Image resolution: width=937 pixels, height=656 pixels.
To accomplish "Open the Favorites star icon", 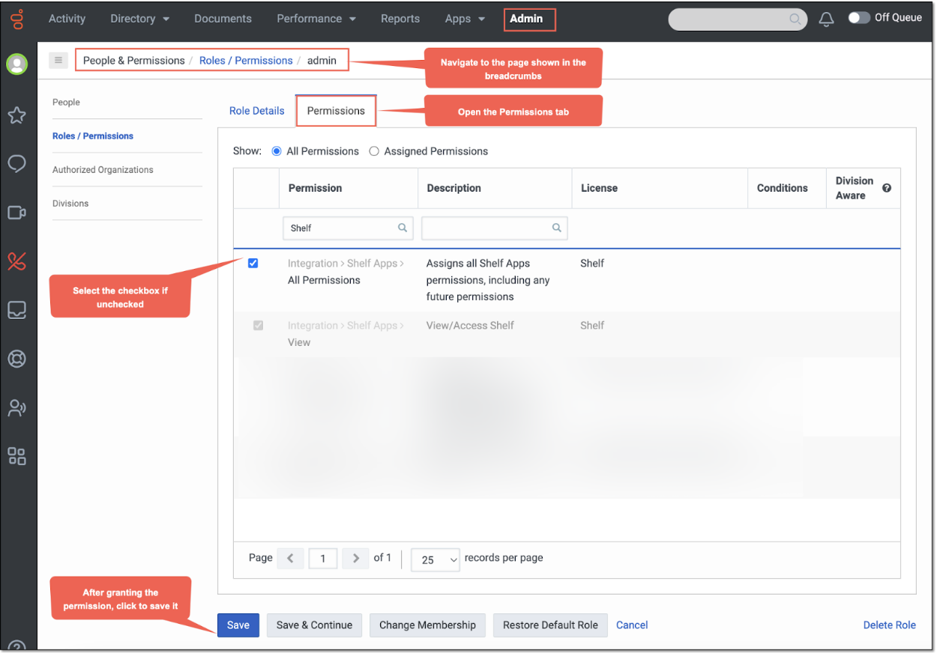I will click(x=16, y=115).
